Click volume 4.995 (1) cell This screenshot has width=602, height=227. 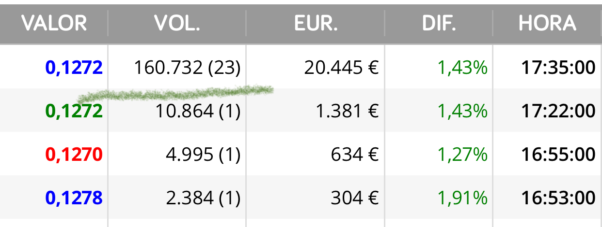pos(203,155)
